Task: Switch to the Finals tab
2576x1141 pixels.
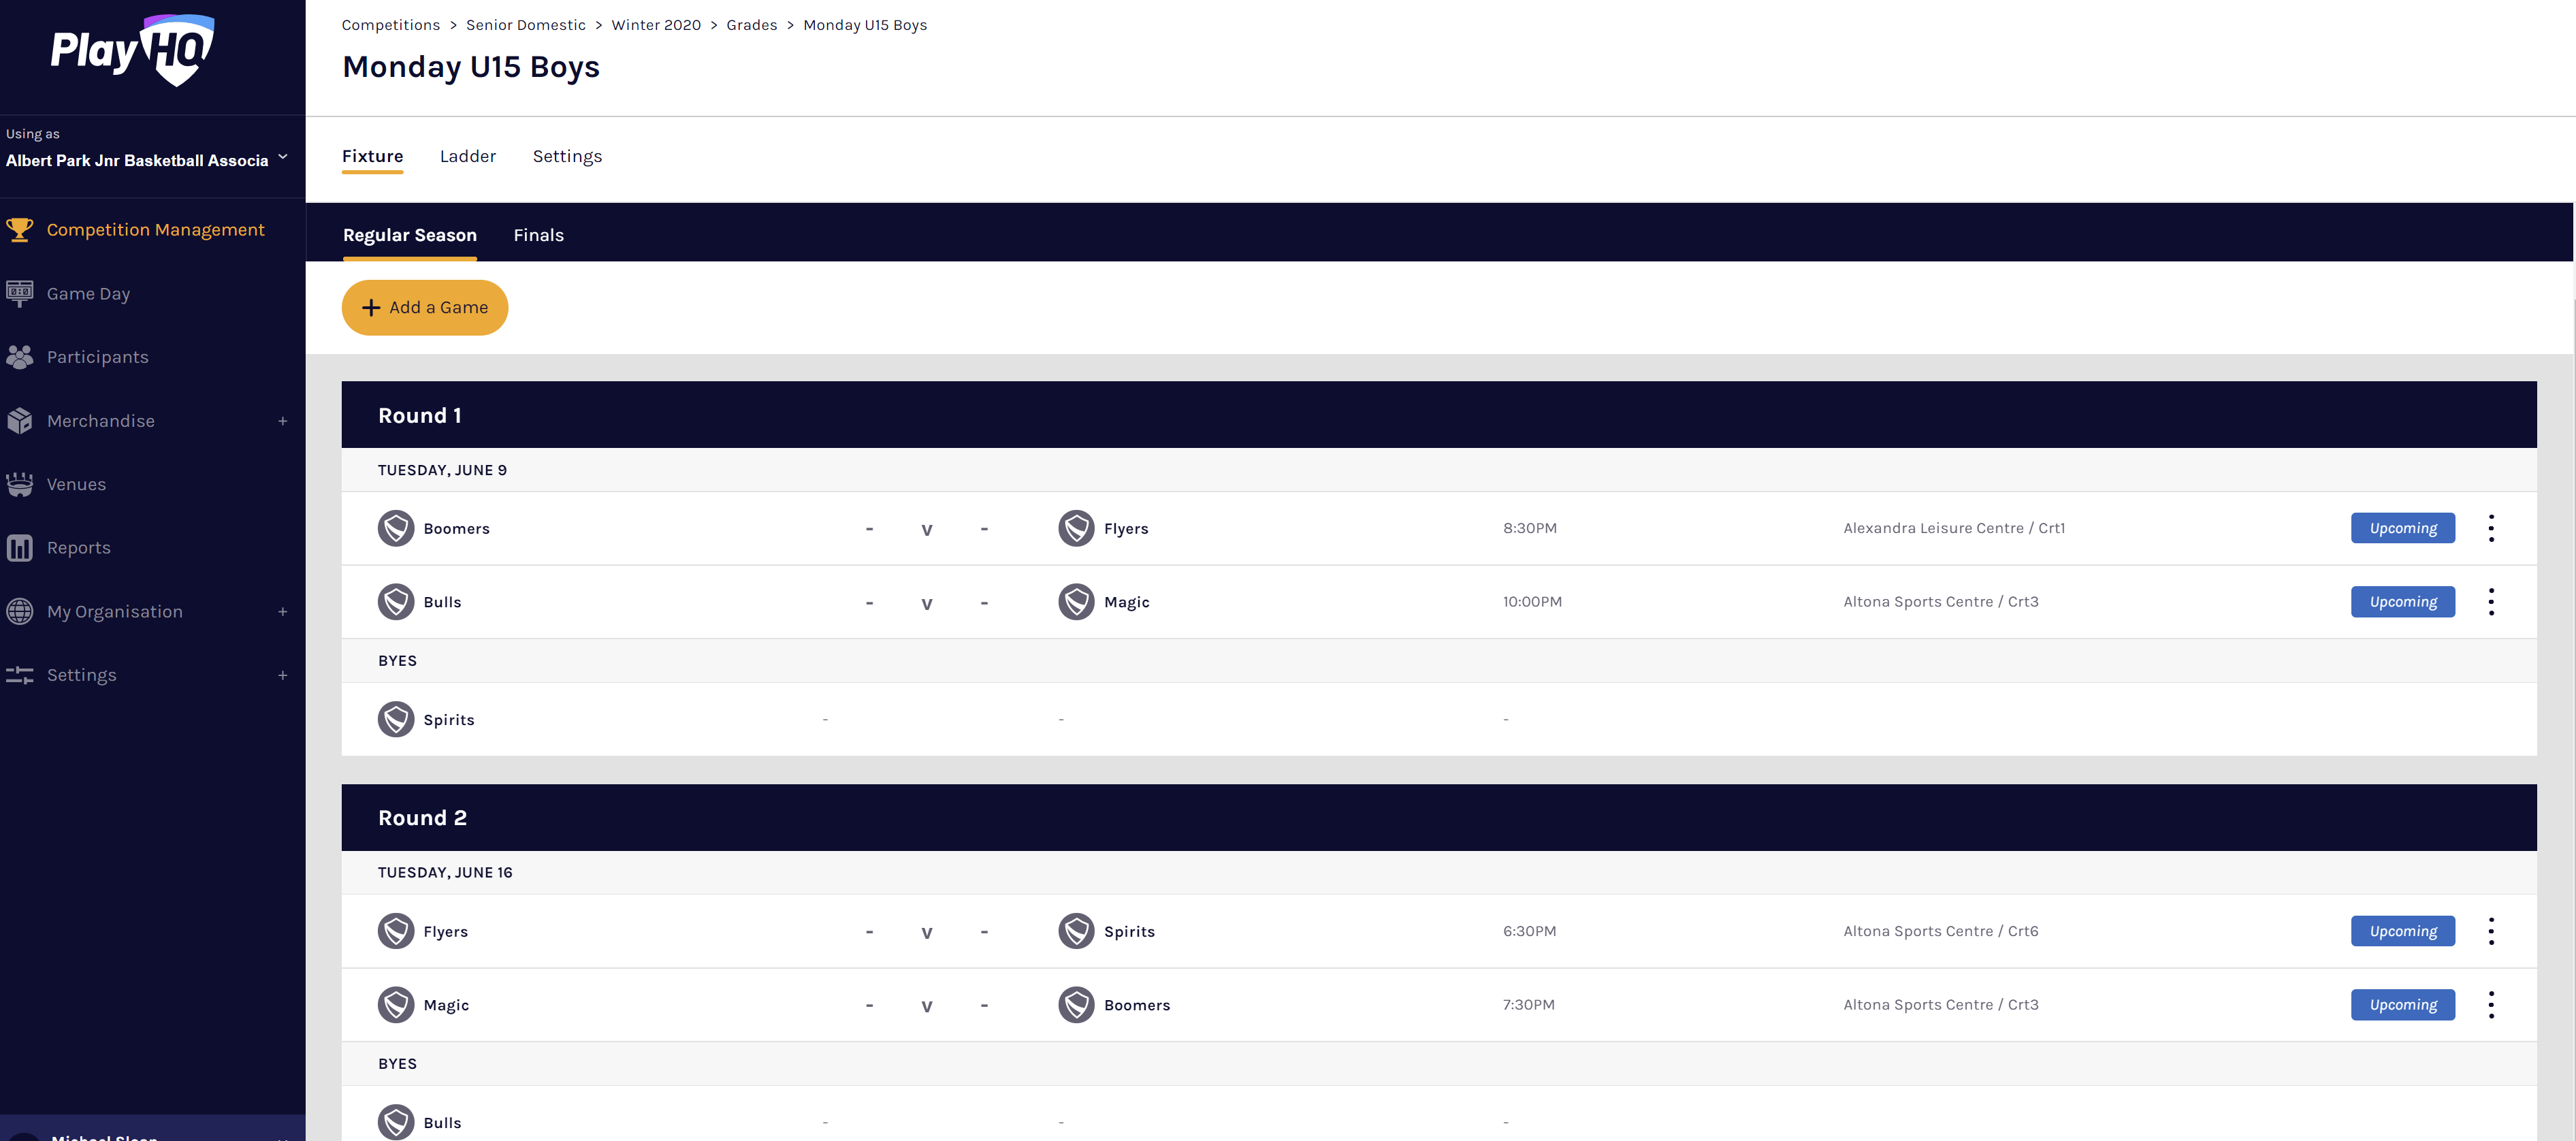Action: coord(538,235)
